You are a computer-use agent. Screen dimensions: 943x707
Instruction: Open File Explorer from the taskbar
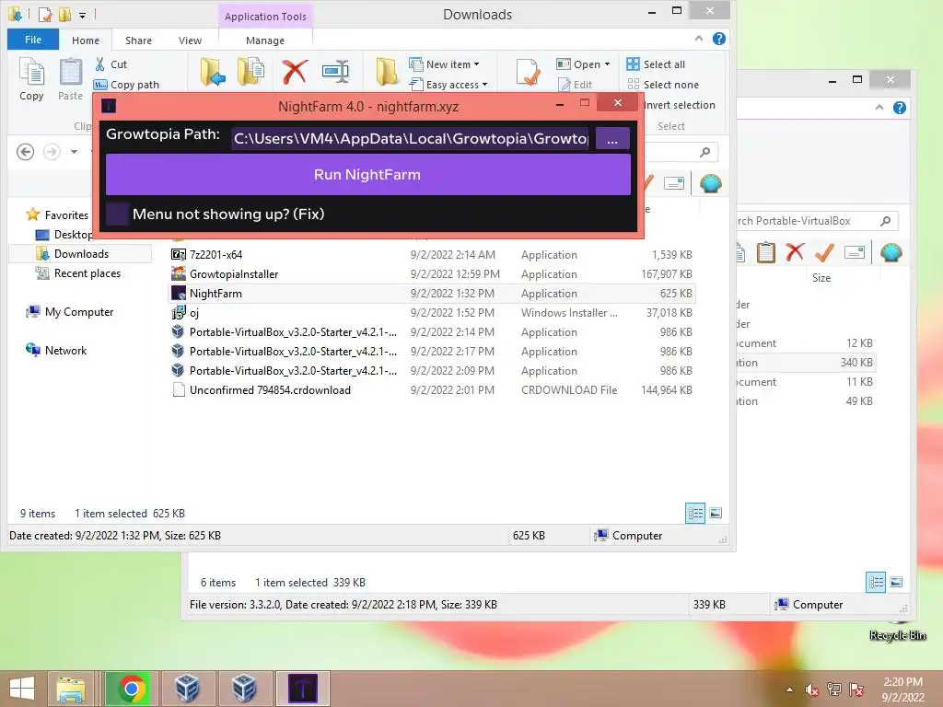[x=71, y=689]
